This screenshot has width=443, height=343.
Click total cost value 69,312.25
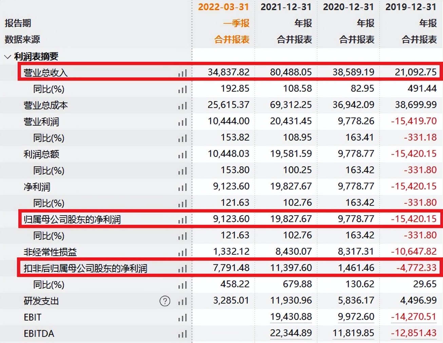(x=291, y=105)
